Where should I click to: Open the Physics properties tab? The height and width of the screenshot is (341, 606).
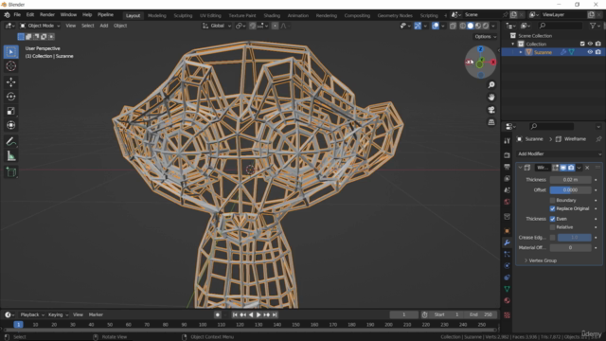[508, 265]
